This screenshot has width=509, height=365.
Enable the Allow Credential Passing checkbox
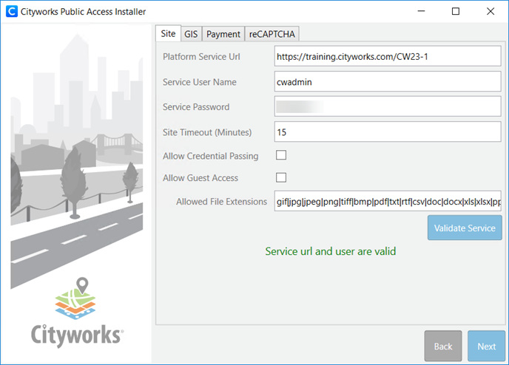point(280,155)
